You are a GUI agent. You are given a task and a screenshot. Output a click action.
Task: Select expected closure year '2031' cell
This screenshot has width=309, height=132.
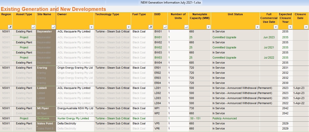click(285, 68)
